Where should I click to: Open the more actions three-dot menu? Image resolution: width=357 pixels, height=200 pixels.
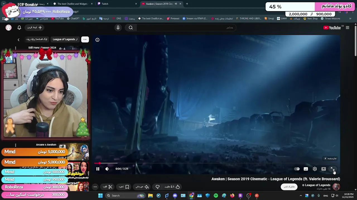point(95,187)
